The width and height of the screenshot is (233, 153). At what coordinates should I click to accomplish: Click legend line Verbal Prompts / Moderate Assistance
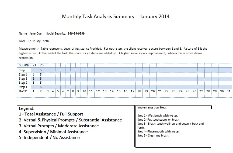(x=59, y=126)
